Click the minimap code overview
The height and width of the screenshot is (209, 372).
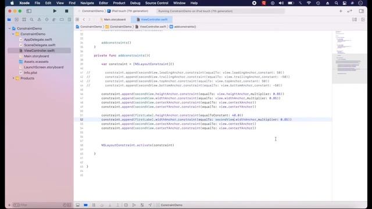[349, 69]
